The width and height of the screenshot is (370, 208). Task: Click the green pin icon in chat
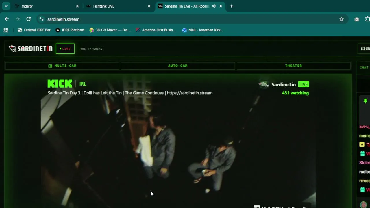click(x=365, y=101)
